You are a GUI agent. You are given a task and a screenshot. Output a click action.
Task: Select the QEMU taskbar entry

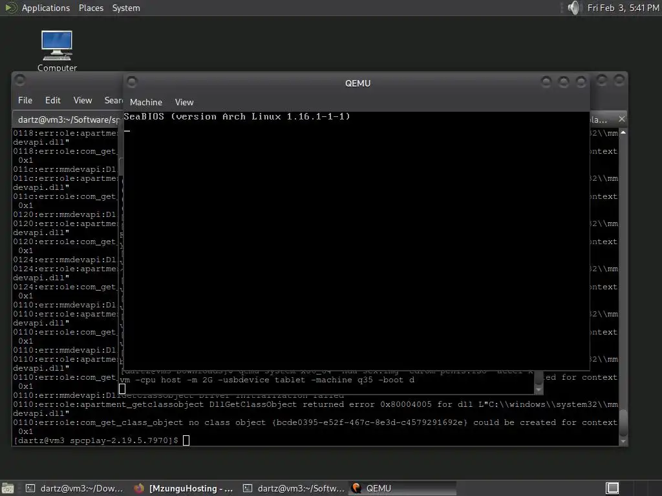(x=403, y=488)
